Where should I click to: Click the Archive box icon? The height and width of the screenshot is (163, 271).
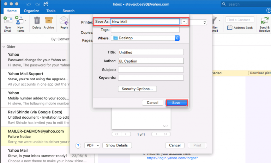coord(49,20)
